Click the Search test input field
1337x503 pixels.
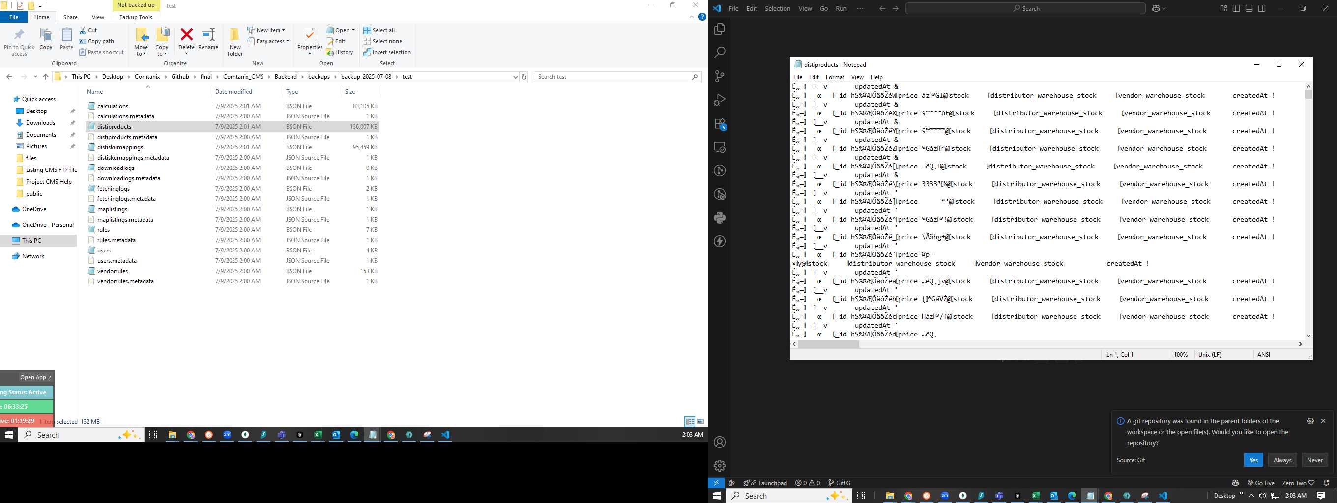pos(618,77)
